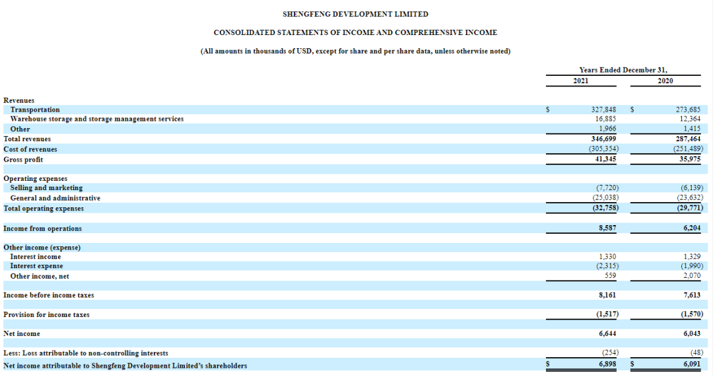The image size is (713, 375).
Task: Click the Income from operations label
Action: click(x=42, y=228)
